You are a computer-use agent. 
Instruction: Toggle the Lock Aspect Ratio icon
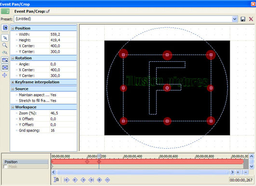coord(5,60)
